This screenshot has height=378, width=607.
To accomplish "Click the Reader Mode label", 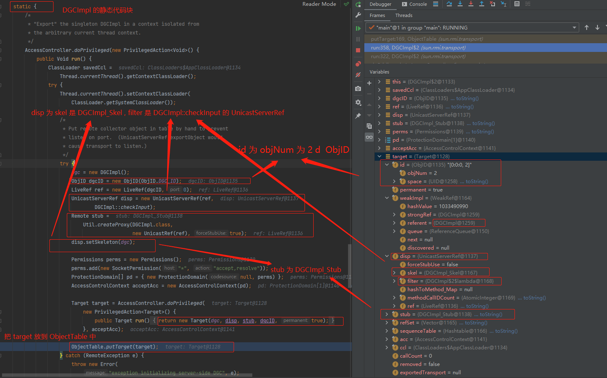I will point(319,4).
